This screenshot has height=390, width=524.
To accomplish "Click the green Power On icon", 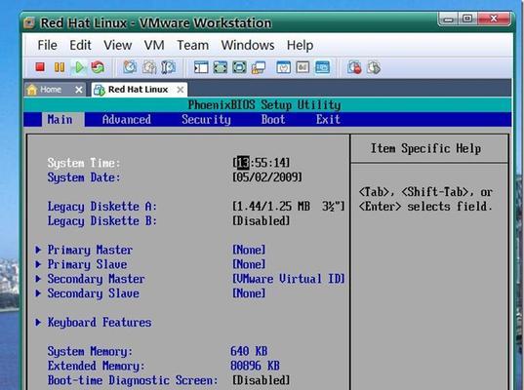I will click(x=79, y=67).
